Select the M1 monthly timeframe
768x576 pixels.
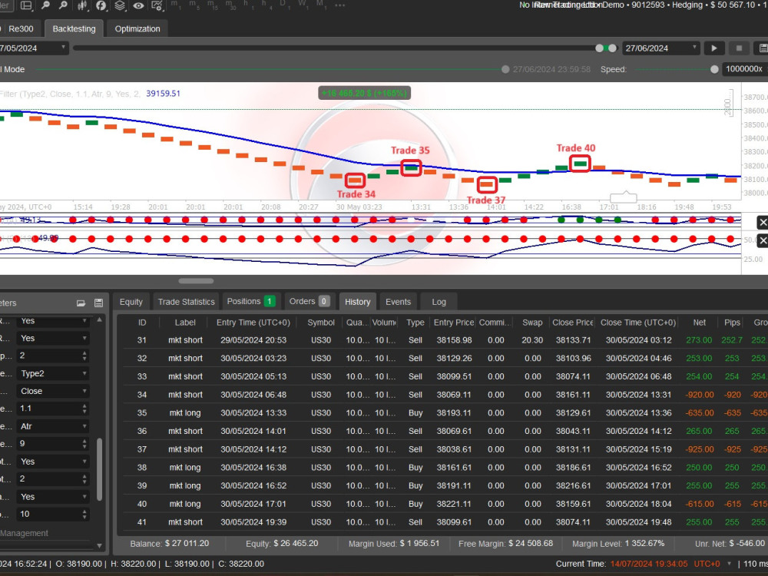321,5
